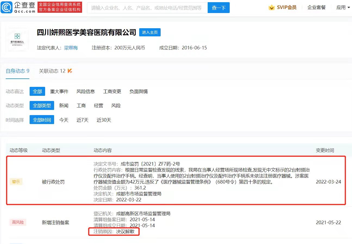
Task: Click 新增注销备案 type cell
Action: 55,223
